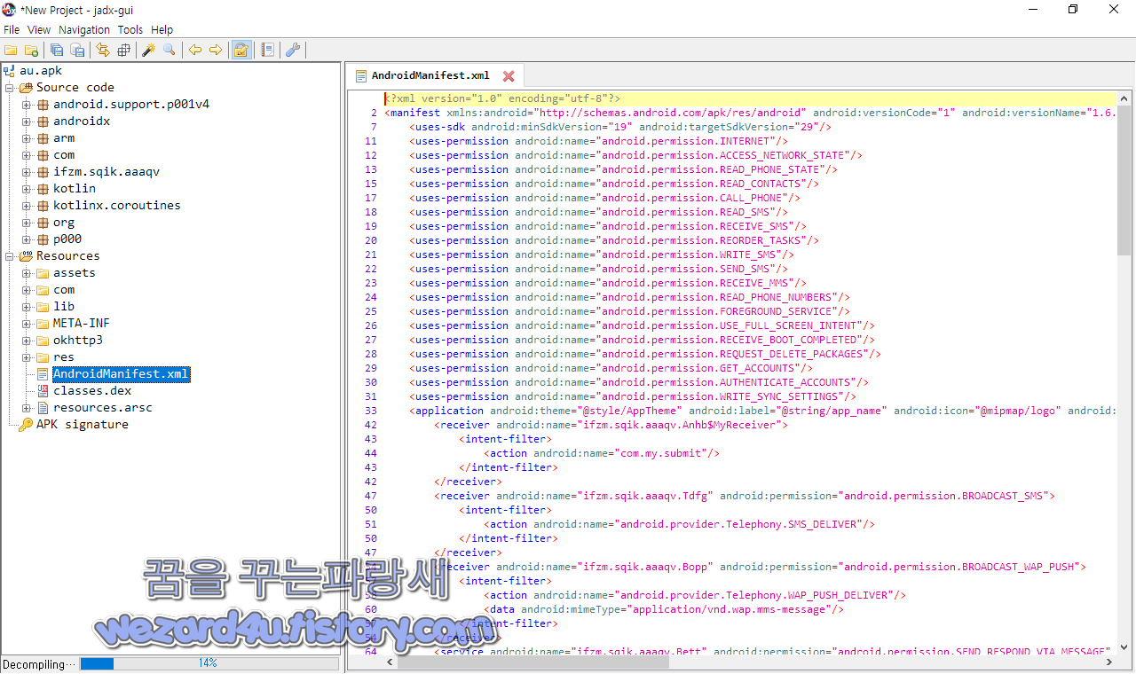
Task: Click the READ_CONTACTS permission line
Action: pyautogui.click(x=614, y=184)
